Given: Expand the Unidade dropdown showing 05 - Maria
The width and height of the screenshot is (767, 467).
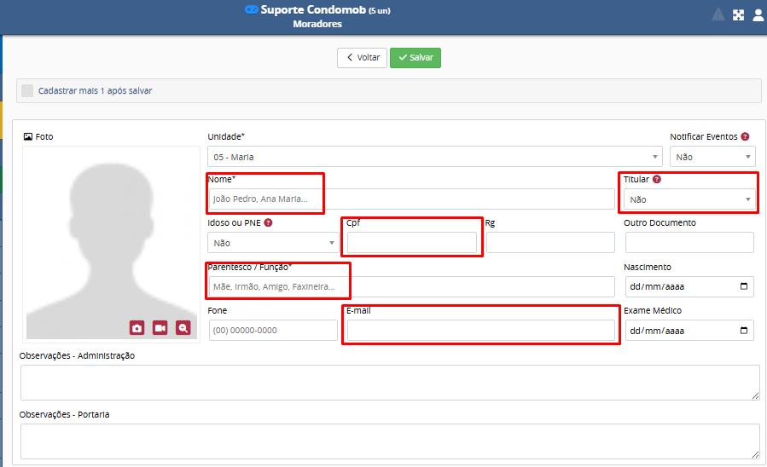Looking at the screenshot, I should click(434, 157).
